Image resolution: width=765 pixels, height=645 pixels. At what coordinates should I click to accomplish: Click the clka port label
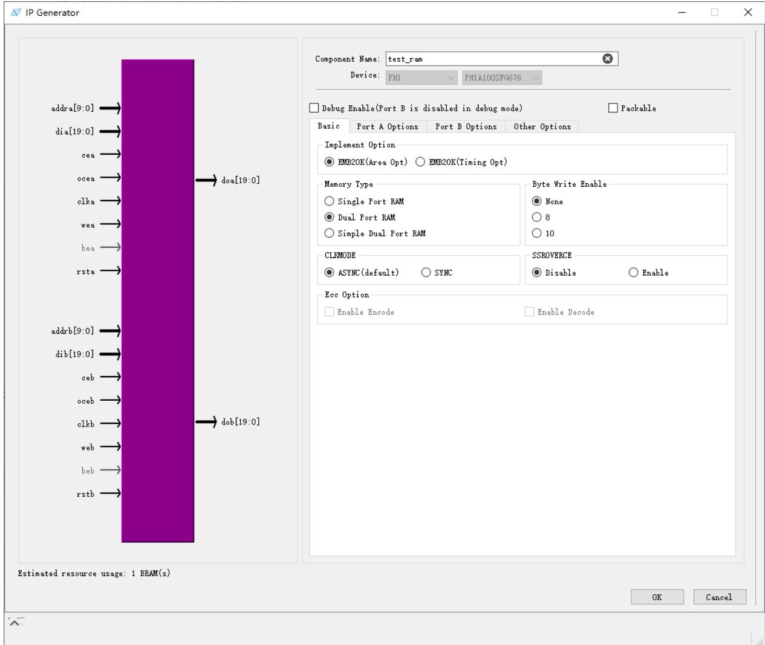click(86, 201)
